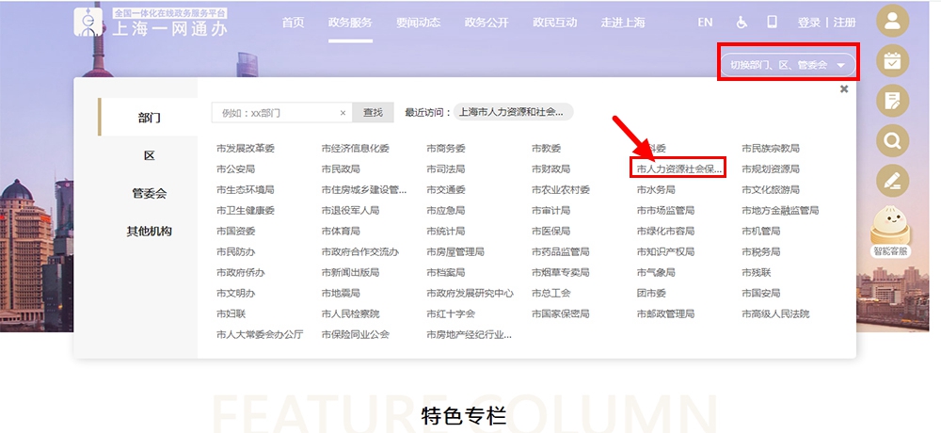
Task: Click the department search input field
Action: coord(275,113)
